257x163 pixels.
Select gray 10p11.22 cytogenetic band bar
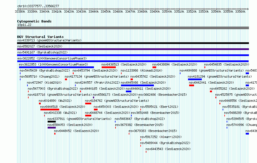coord(133,28)
